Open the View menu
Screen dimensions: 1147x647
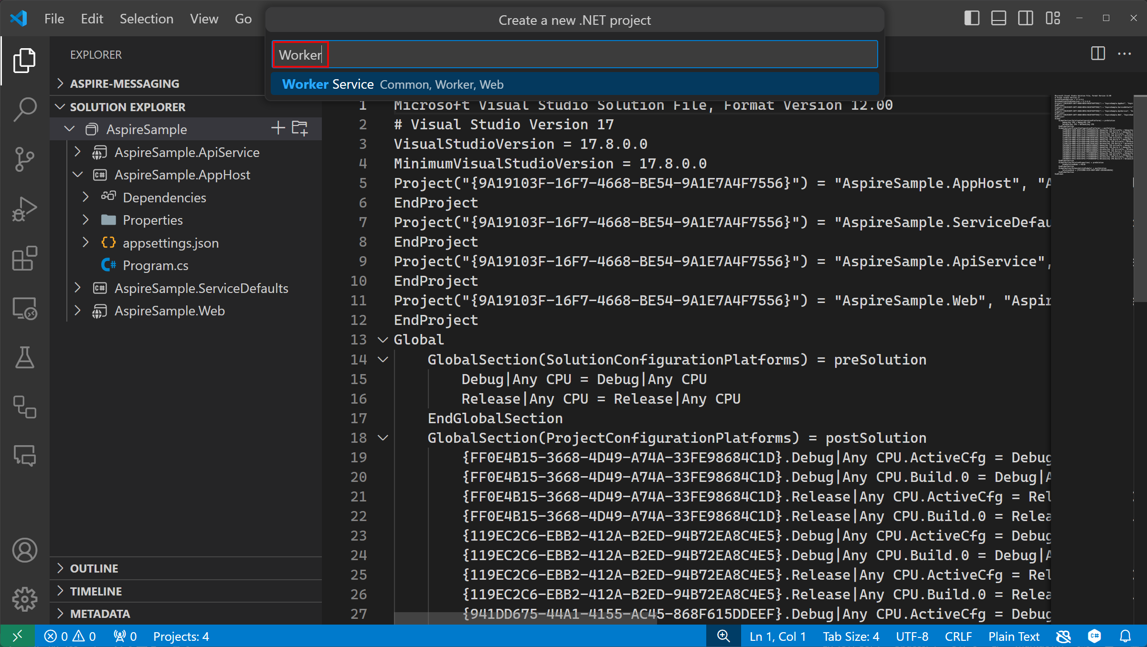point(204,19)
